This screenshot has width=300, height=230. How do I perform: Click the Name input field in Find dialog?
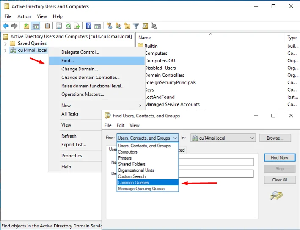[x=216, y=162]
